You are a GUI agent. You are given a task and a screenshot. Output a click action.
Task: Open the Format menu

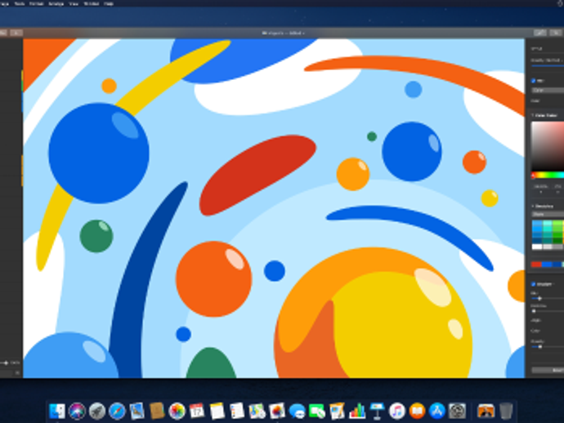36,3
